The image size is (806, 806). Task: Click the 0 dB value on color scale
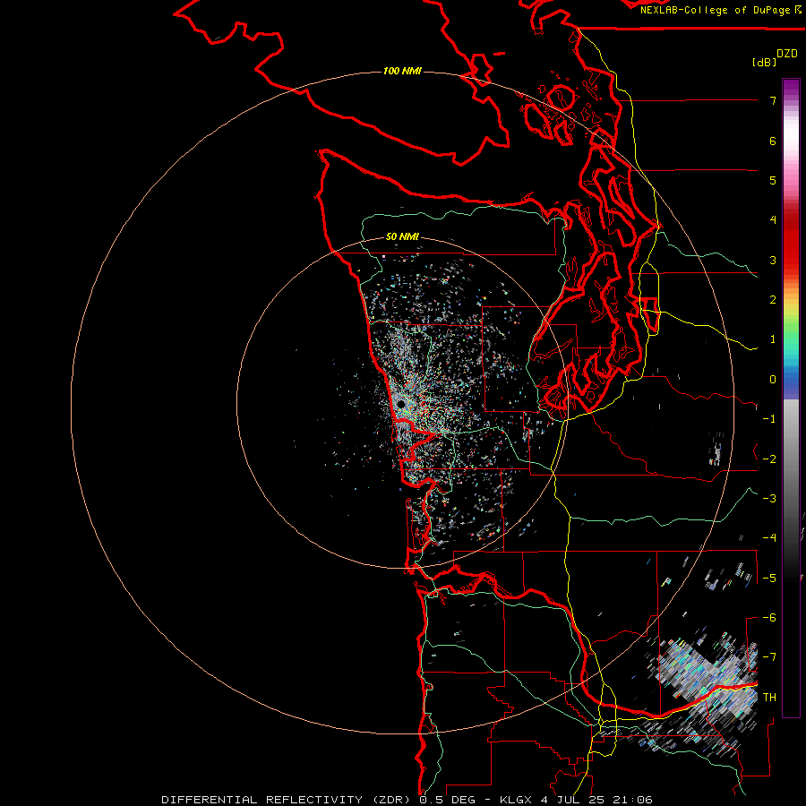point(773,380)
